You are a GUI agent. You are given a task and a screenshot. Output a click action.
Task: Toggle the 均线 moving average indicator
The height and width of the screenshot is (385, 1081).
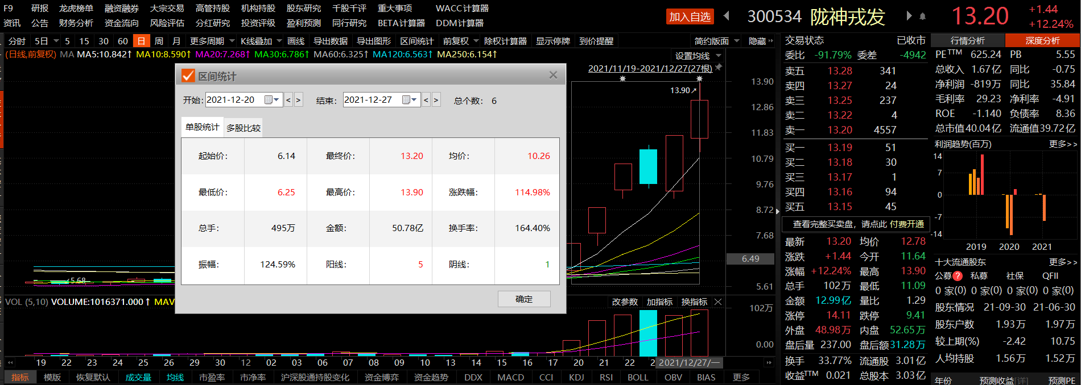[175, 378]
